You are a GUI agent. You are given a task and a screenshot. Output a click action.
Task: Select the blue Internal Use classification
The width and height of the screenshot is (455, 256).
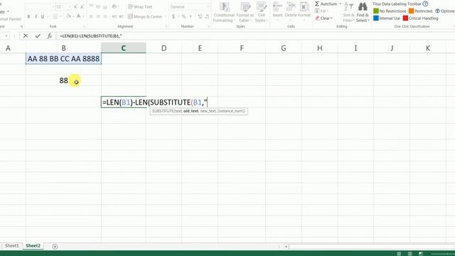[x=387, y=18]
